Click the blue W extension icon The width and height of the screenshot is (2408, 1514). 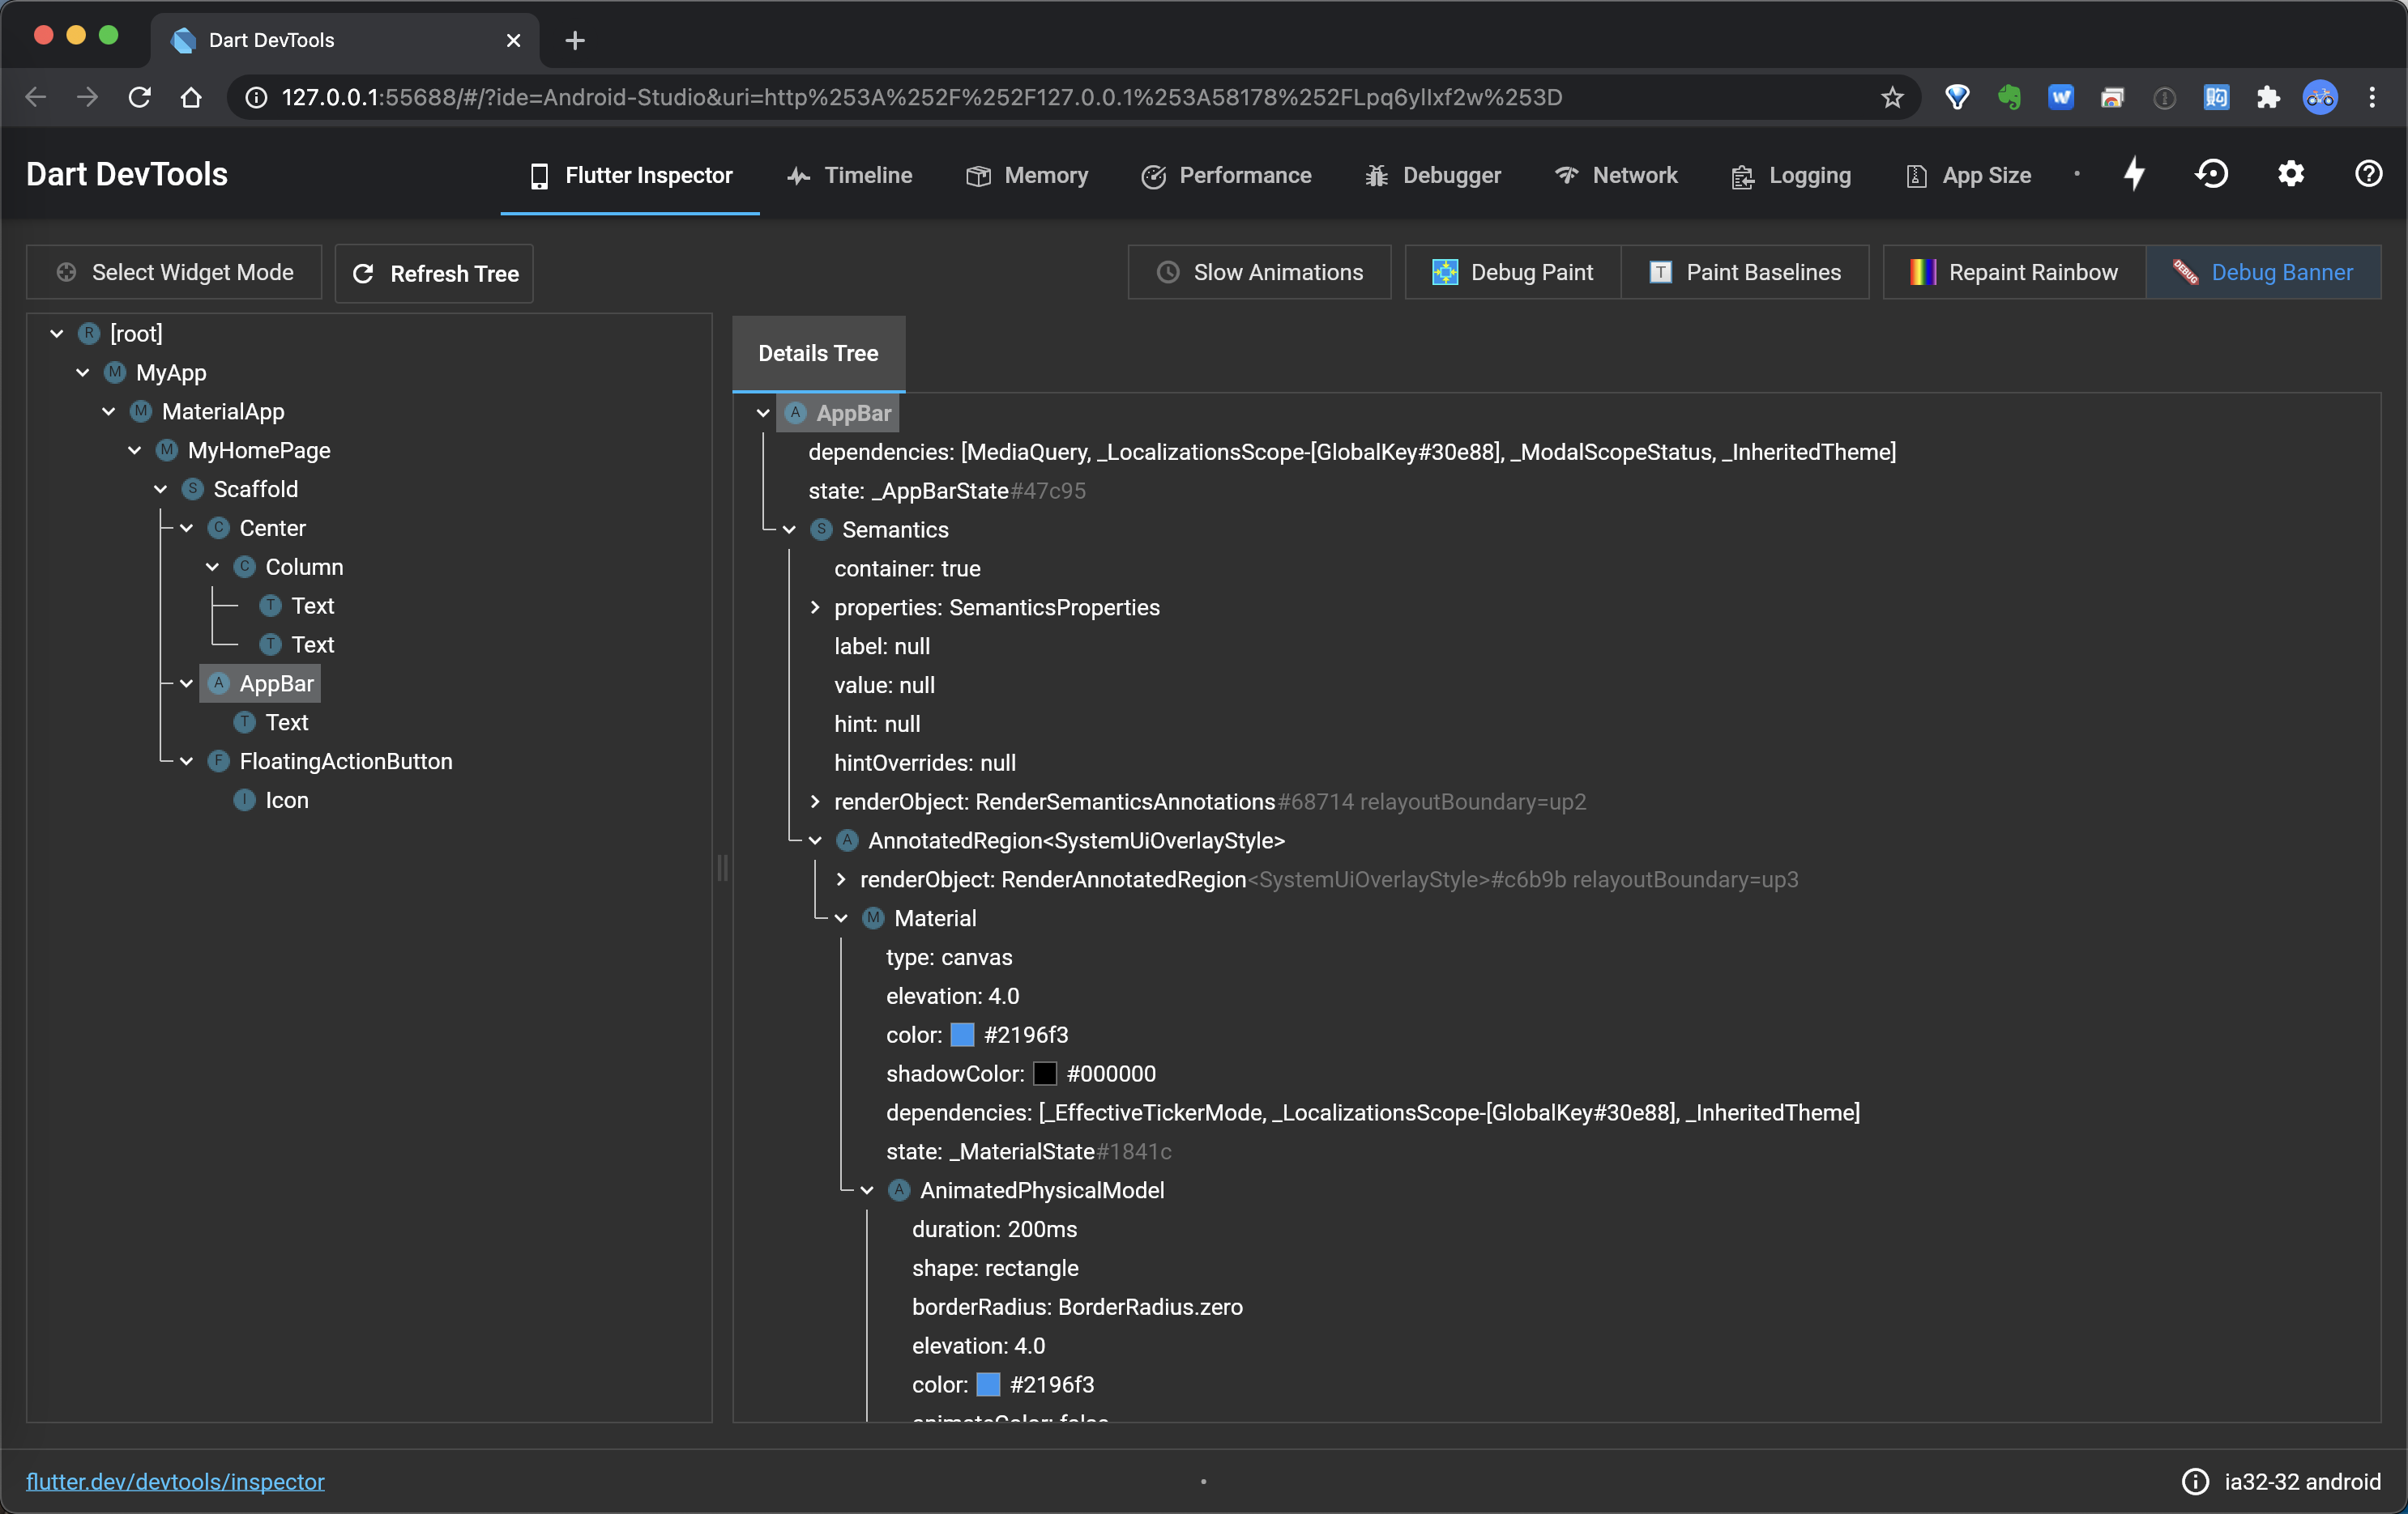(2060, 97)
